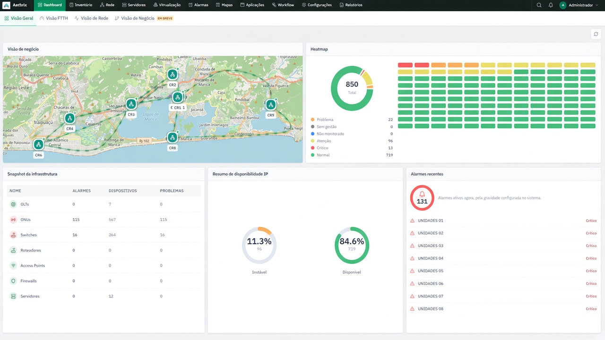Click the Crítico legend entry
Screen dimensions: 605x340
pos(352,148)
